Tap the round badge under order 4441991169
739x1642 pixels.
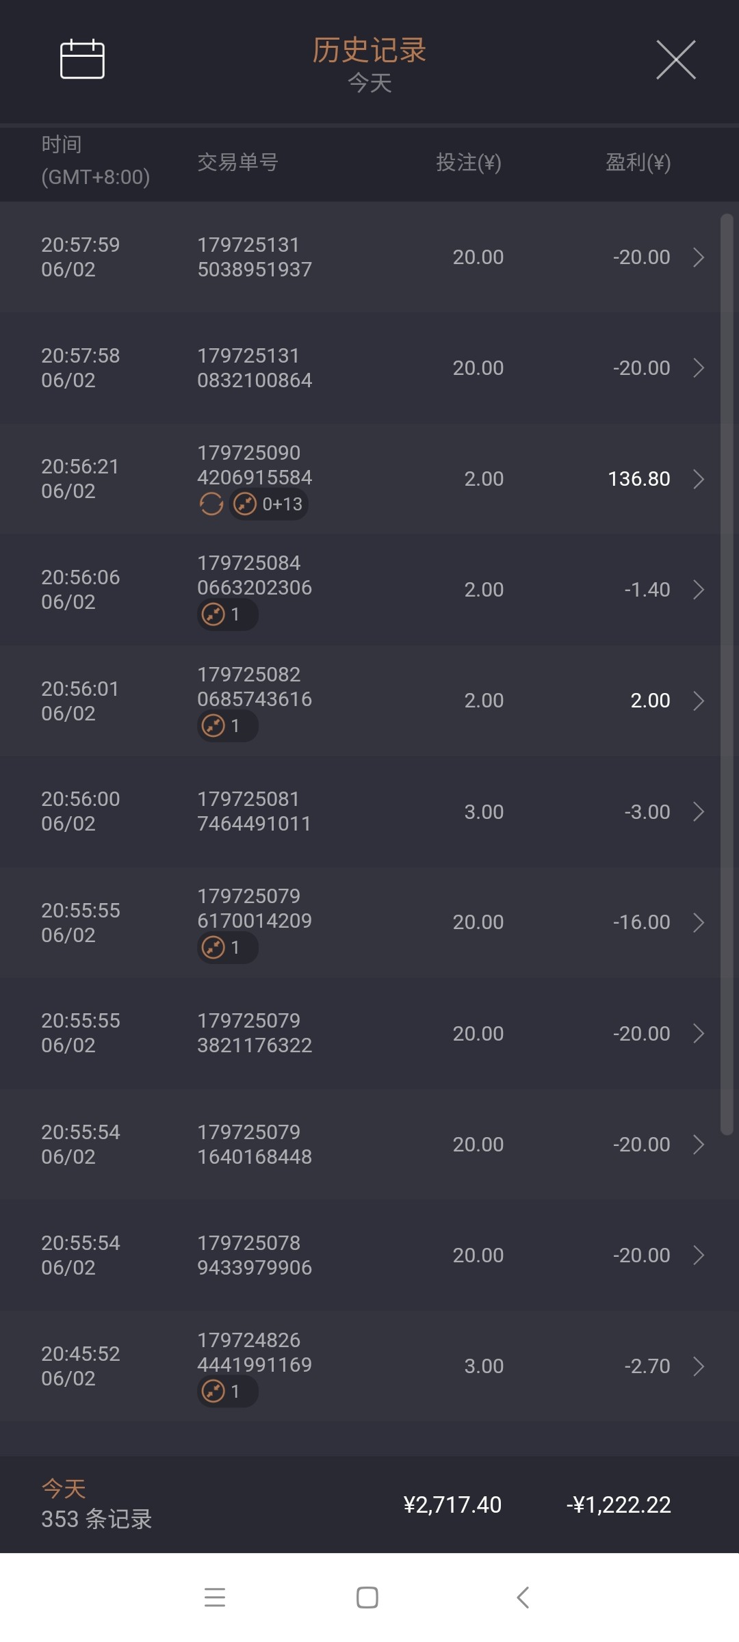click(227, 1391)
